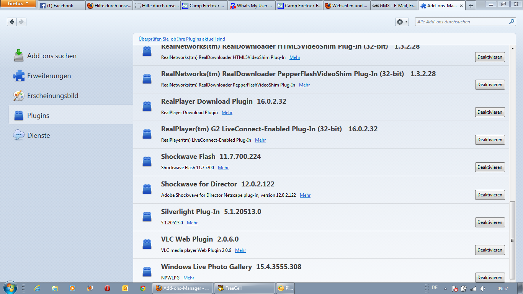Open Internet Explorer from taskbar
The image size is (523, 294).
tap(37, 288)
